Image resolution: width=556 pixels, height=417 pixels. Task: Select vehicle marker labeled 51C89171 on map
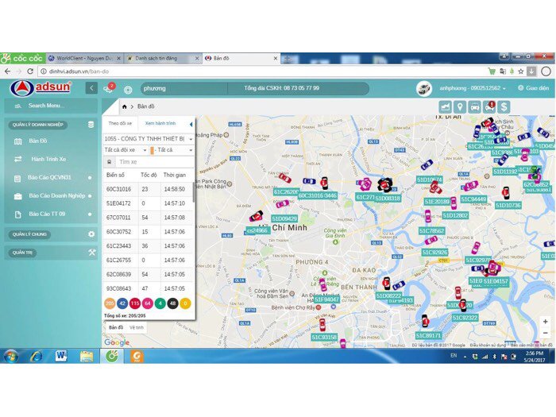(x=425, y=321)
